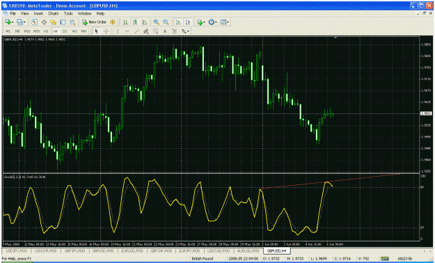Switch timeframe to M15
Image resolution: width=435 pixels, height=263 pixels.
click(x=27, y=31)
